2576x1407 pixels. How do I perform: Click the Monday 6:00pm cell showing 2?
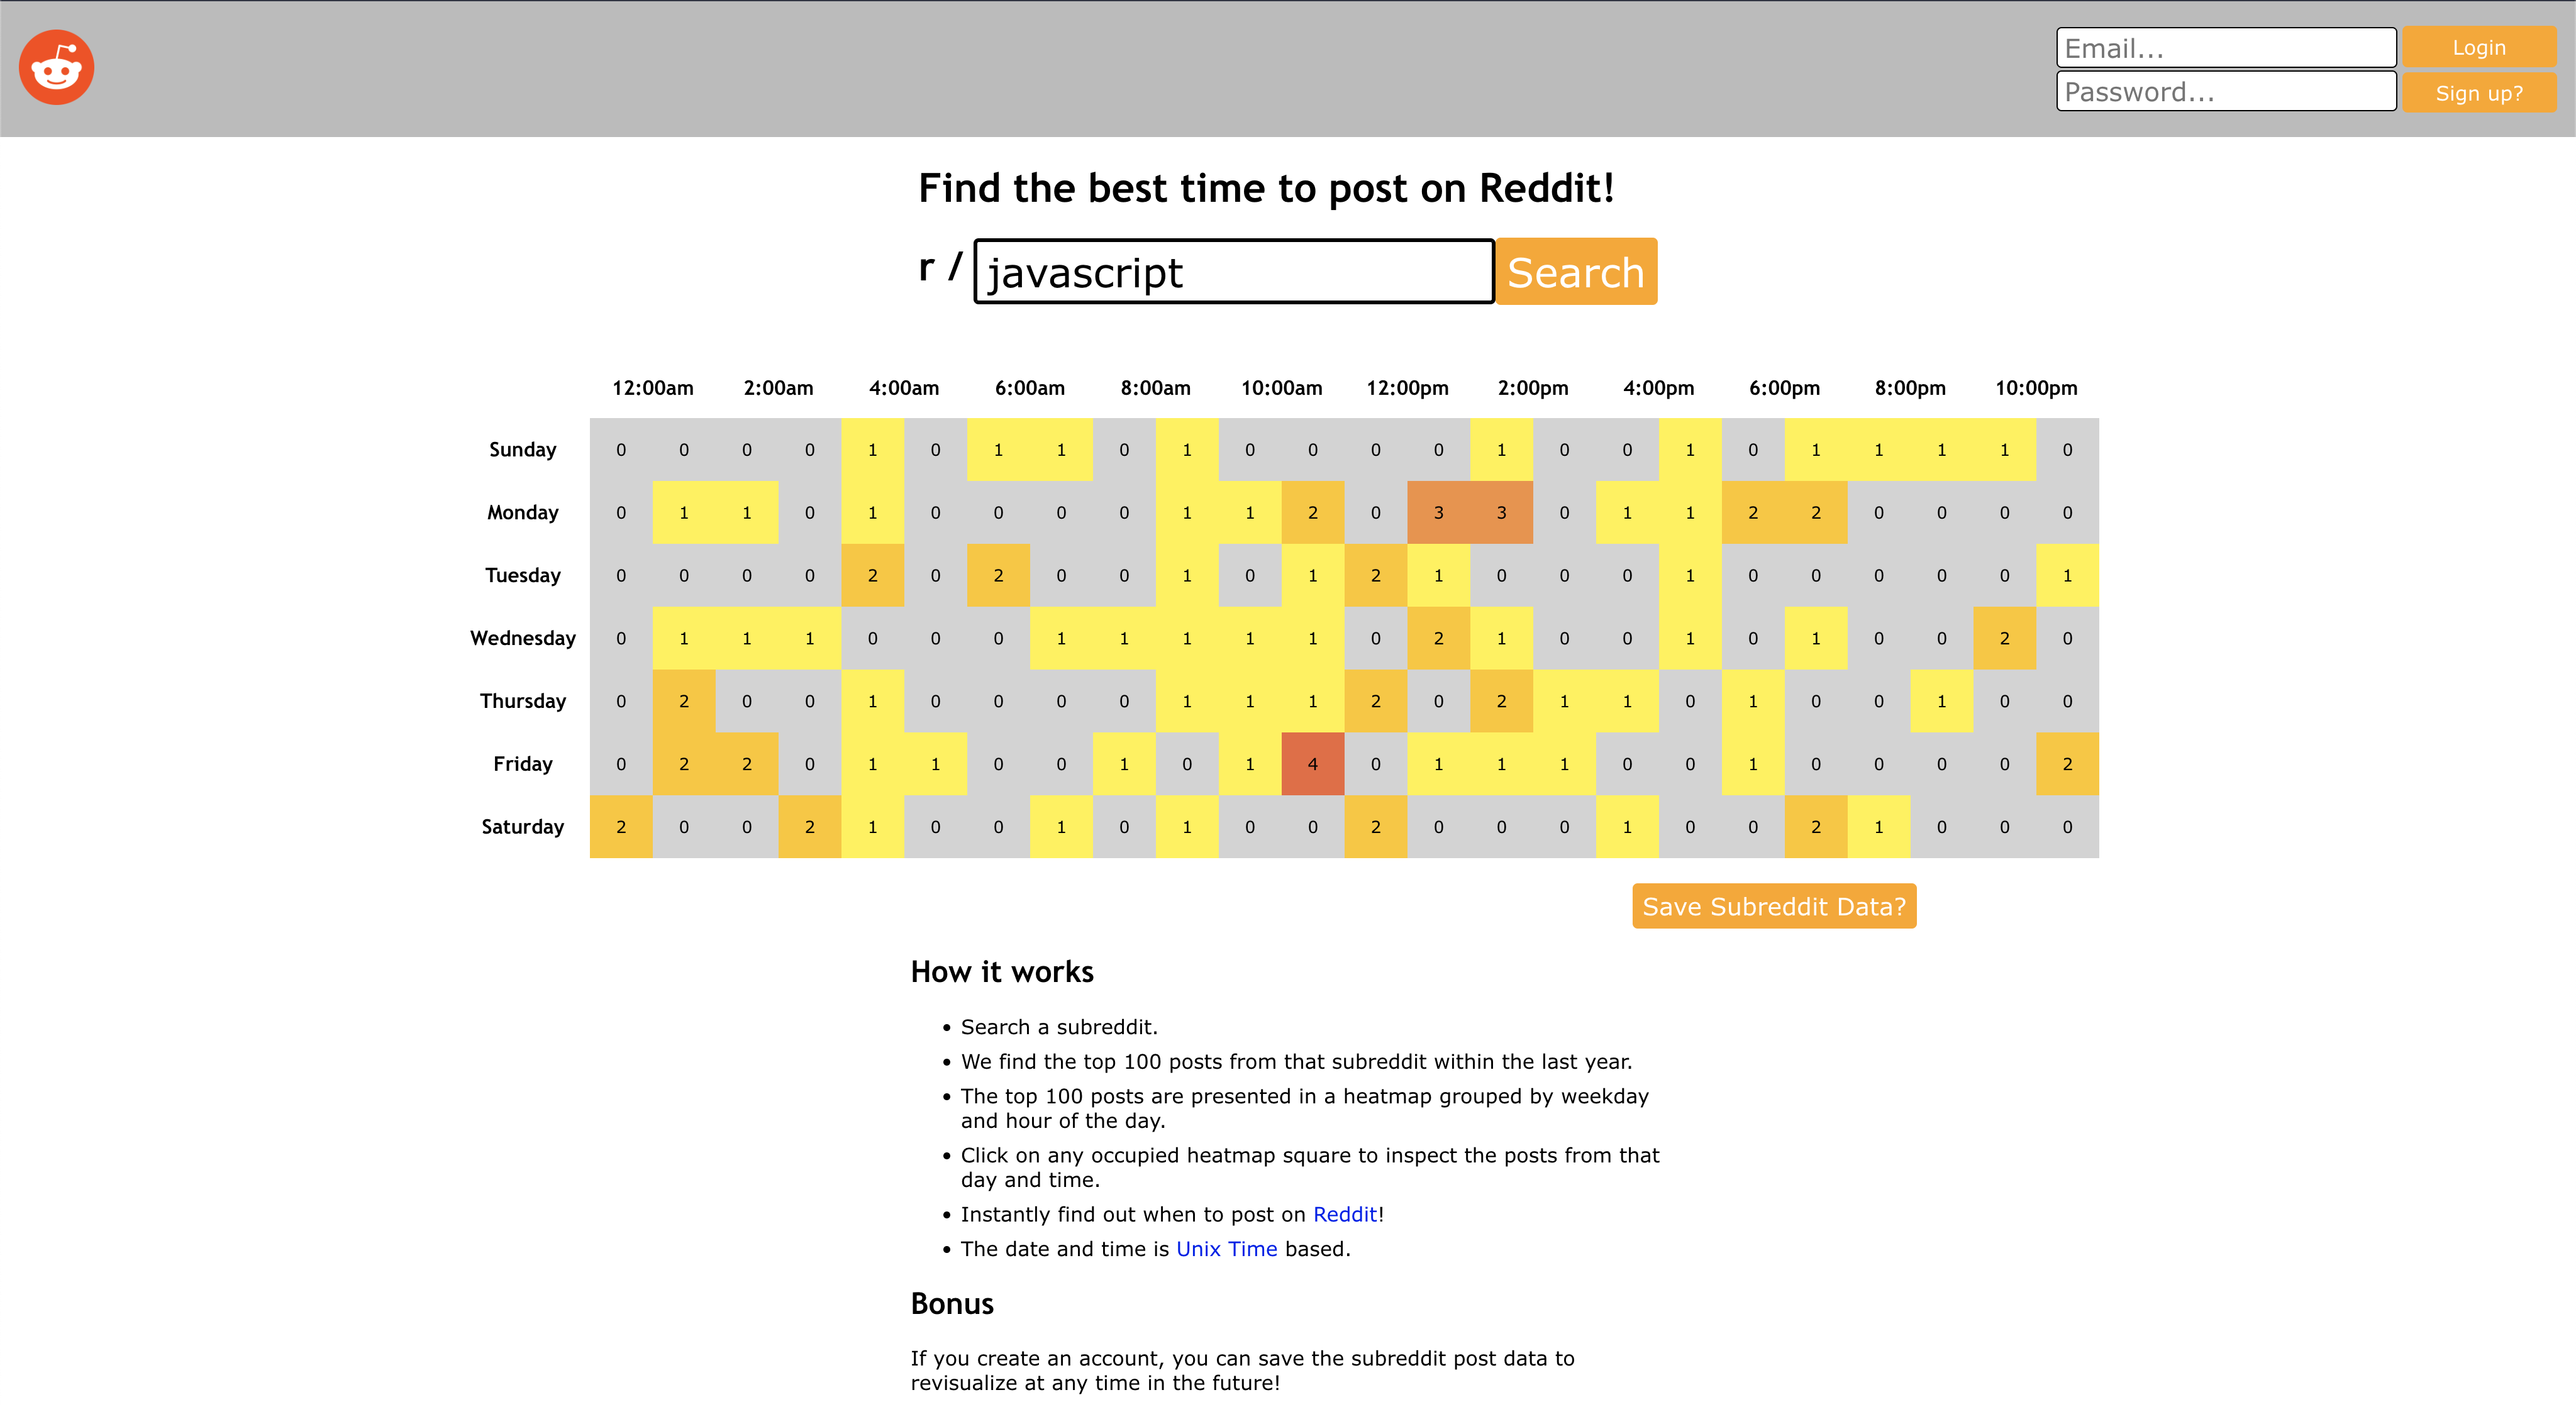click(1753, 513)
